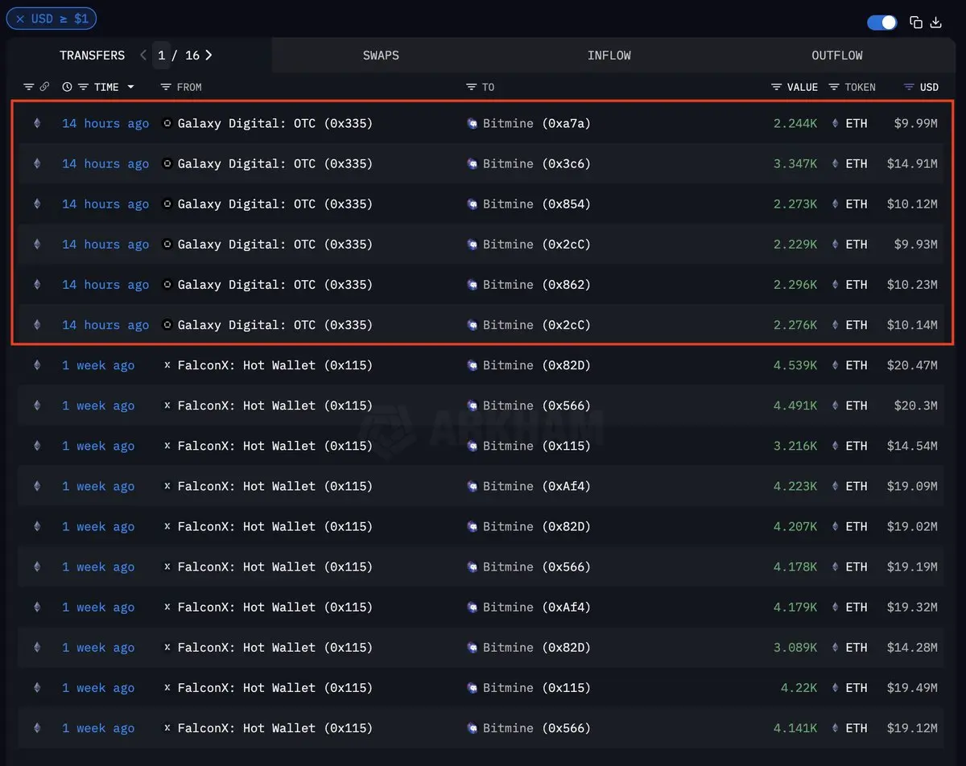Screen dimensions: 966x766
Task: Remove the USD ≥ $1 filter chip
Action: tap(20, 18)
